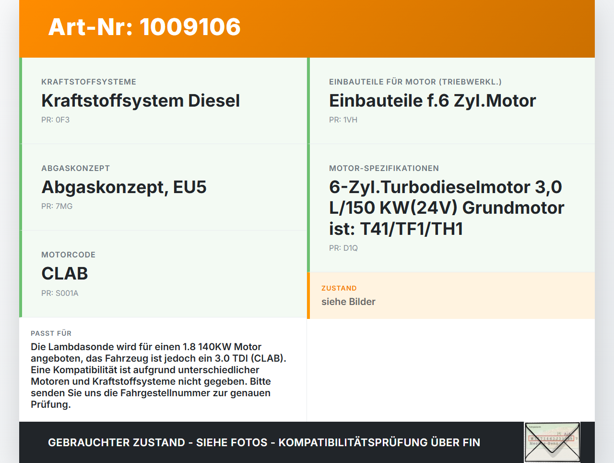The image size is (614, 463).
Task: Click the PR: 1VH code
Action: pyautogui.click(x=342, y=120)
